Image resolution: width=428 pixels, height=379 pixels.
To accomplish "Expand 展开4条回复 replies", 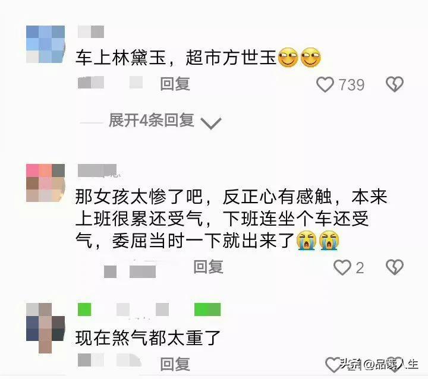I will click(152, 121).
